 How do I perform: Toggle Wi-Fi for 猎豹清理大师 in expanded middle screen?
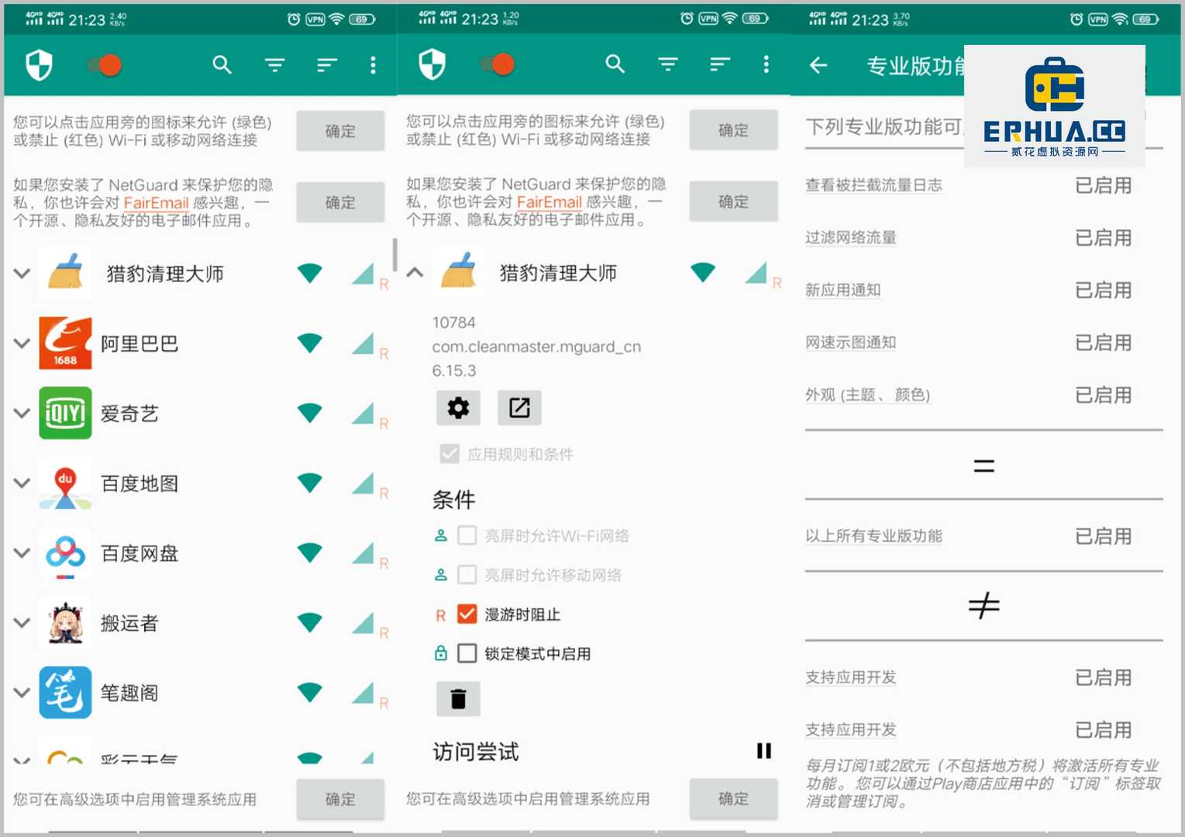[x=703, y=272]
